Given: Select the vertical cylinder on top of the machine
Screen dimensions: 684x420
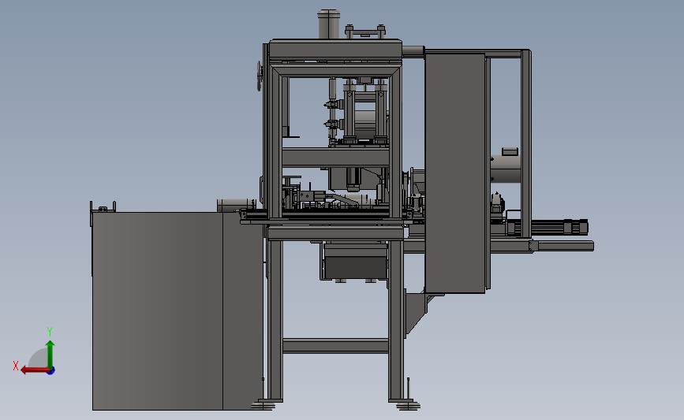Looking at the screenshot, I should pos(328,24).
